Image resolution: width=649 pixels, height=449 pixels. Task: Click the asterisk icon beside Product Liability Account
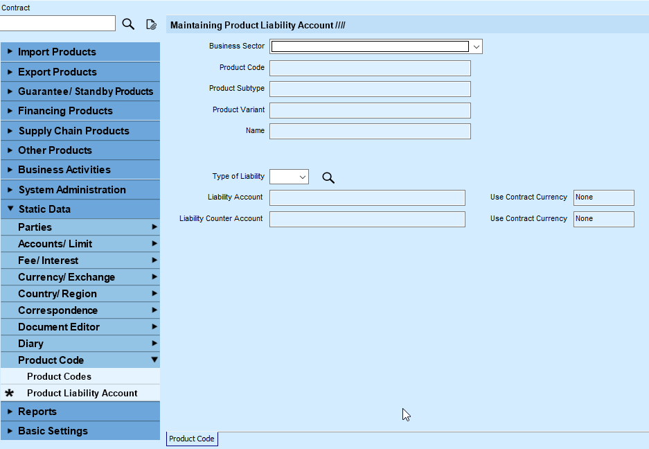(9, 393)
